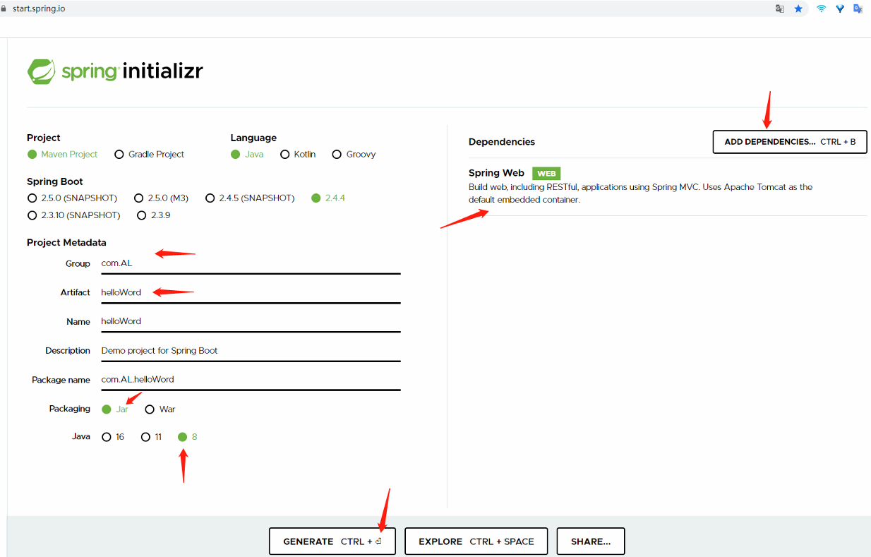Select Spring Boot 2.4.5 (SNAPSHOT)
This screenshot has width=871, height=557.
[250, 198]
